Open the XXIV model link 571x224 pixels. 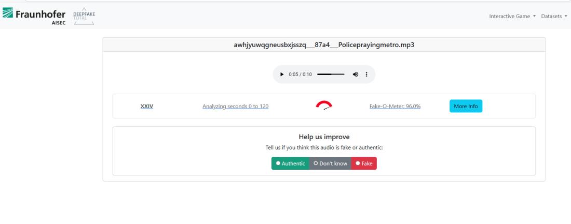point(147,107)
